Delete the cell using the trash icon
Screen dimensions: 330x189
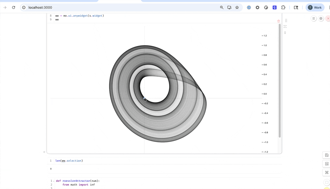[278, 21]
